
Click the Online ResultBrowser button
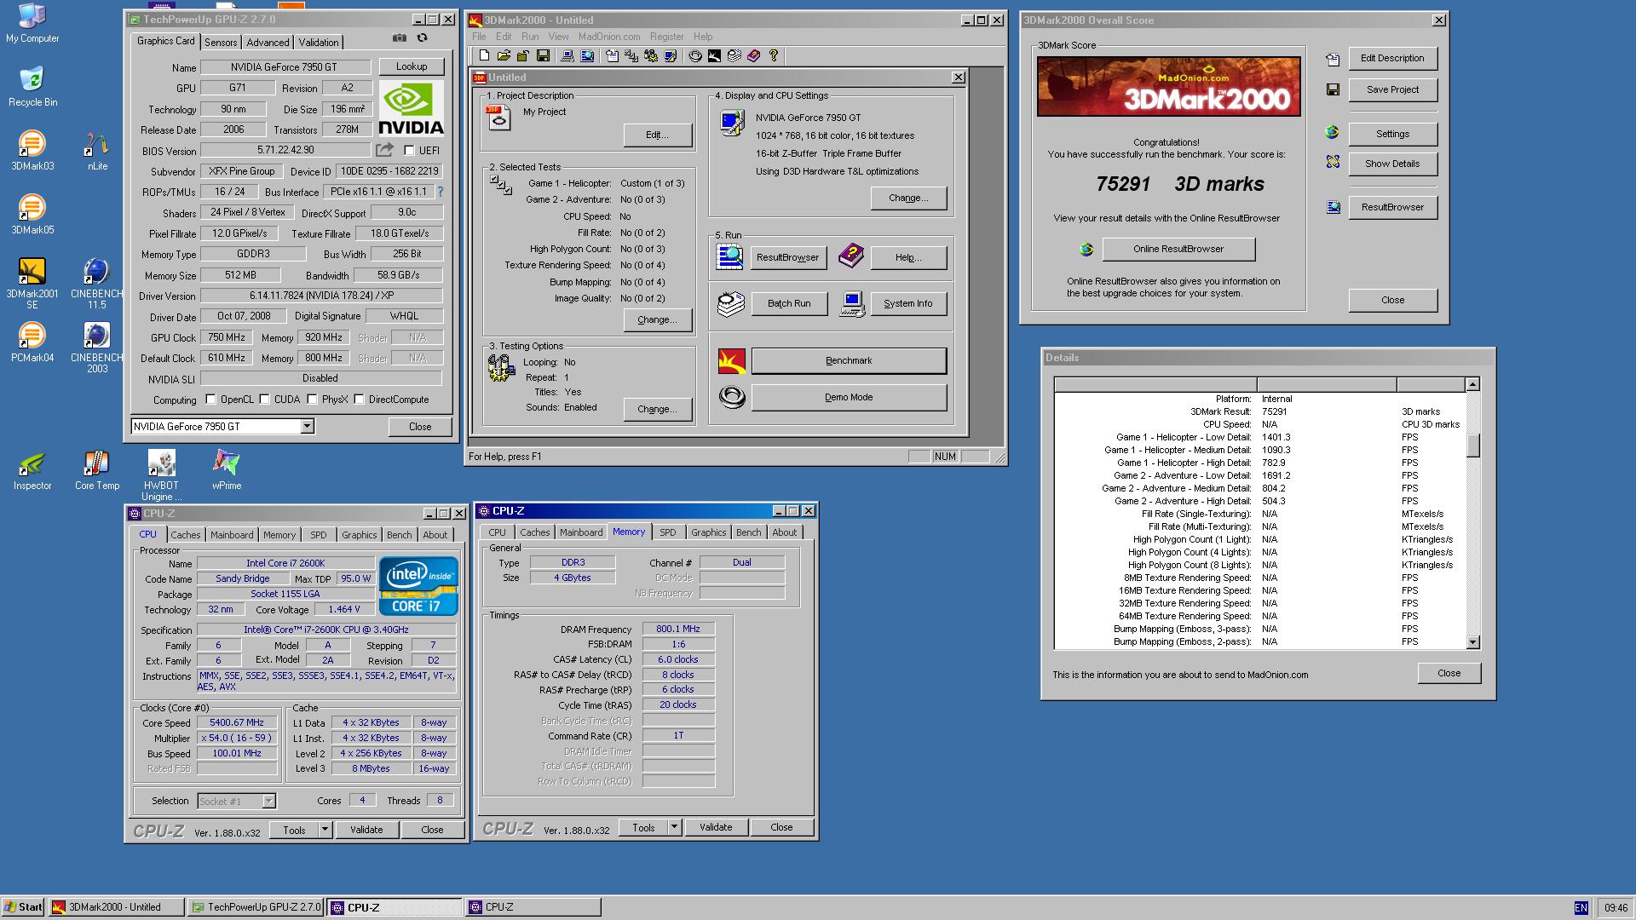click(1178, 249)
